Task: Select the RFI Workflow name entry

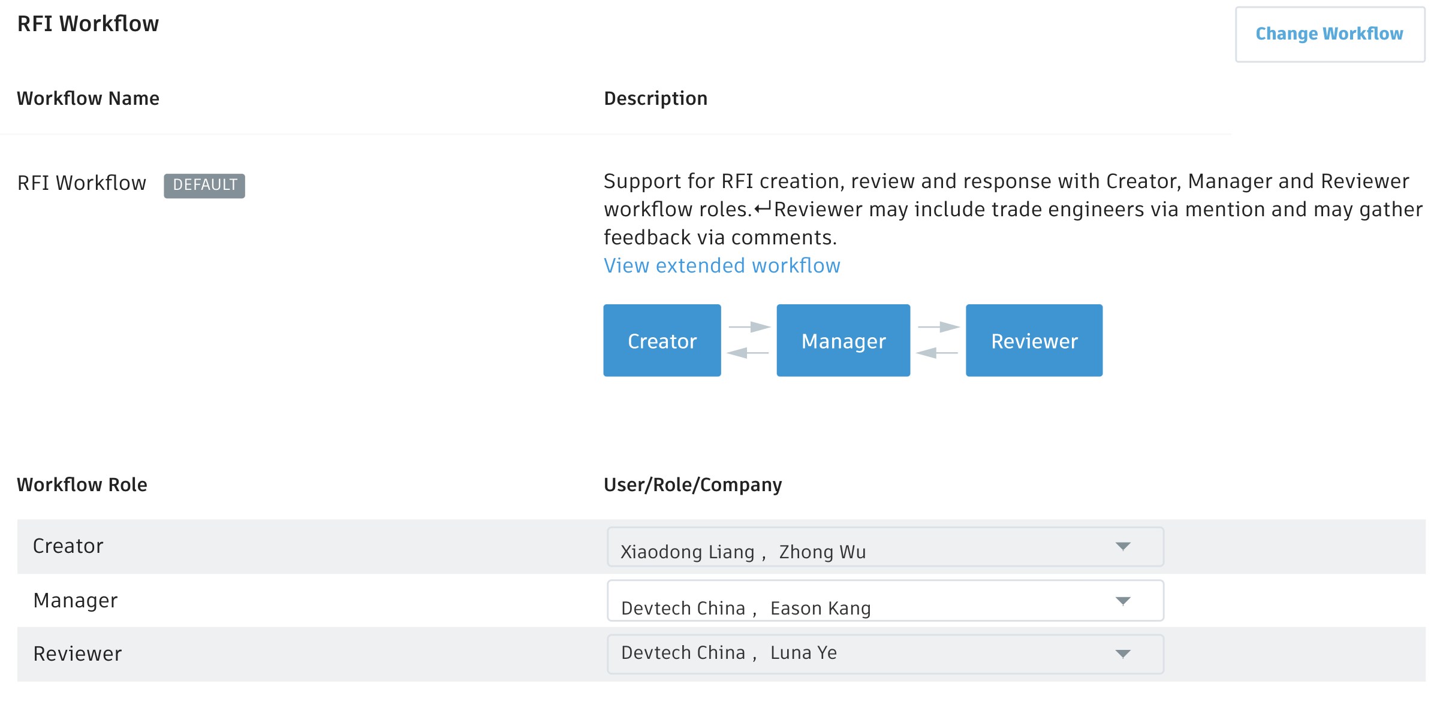Action: tap(82, 183)
